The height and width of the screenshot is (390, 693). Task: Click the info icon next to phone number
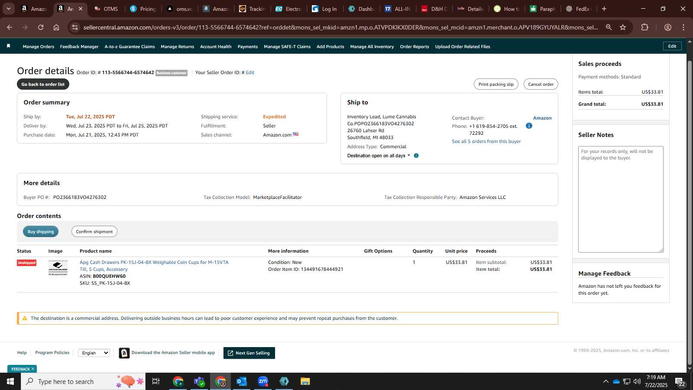point(529,126)
